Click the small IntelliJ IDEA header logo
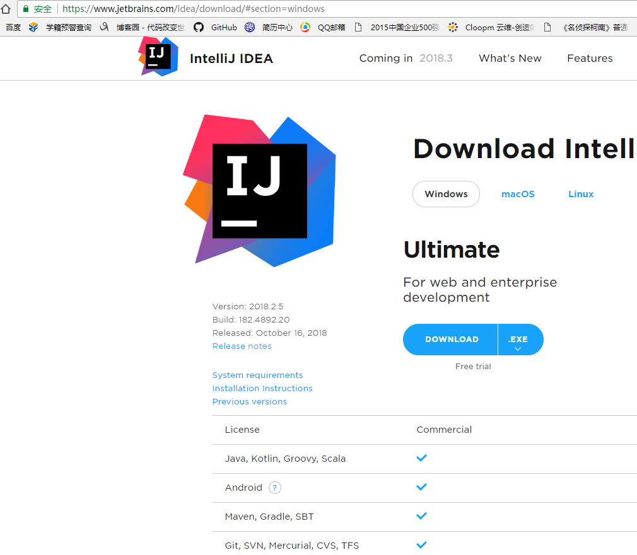Screen dimensions: 637x555 [158, 57]
